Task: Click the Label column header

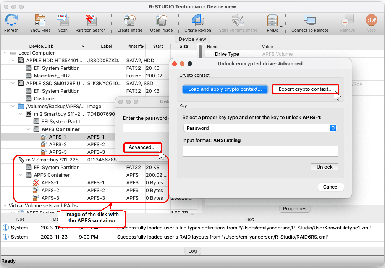Action: tap(106, 46)
